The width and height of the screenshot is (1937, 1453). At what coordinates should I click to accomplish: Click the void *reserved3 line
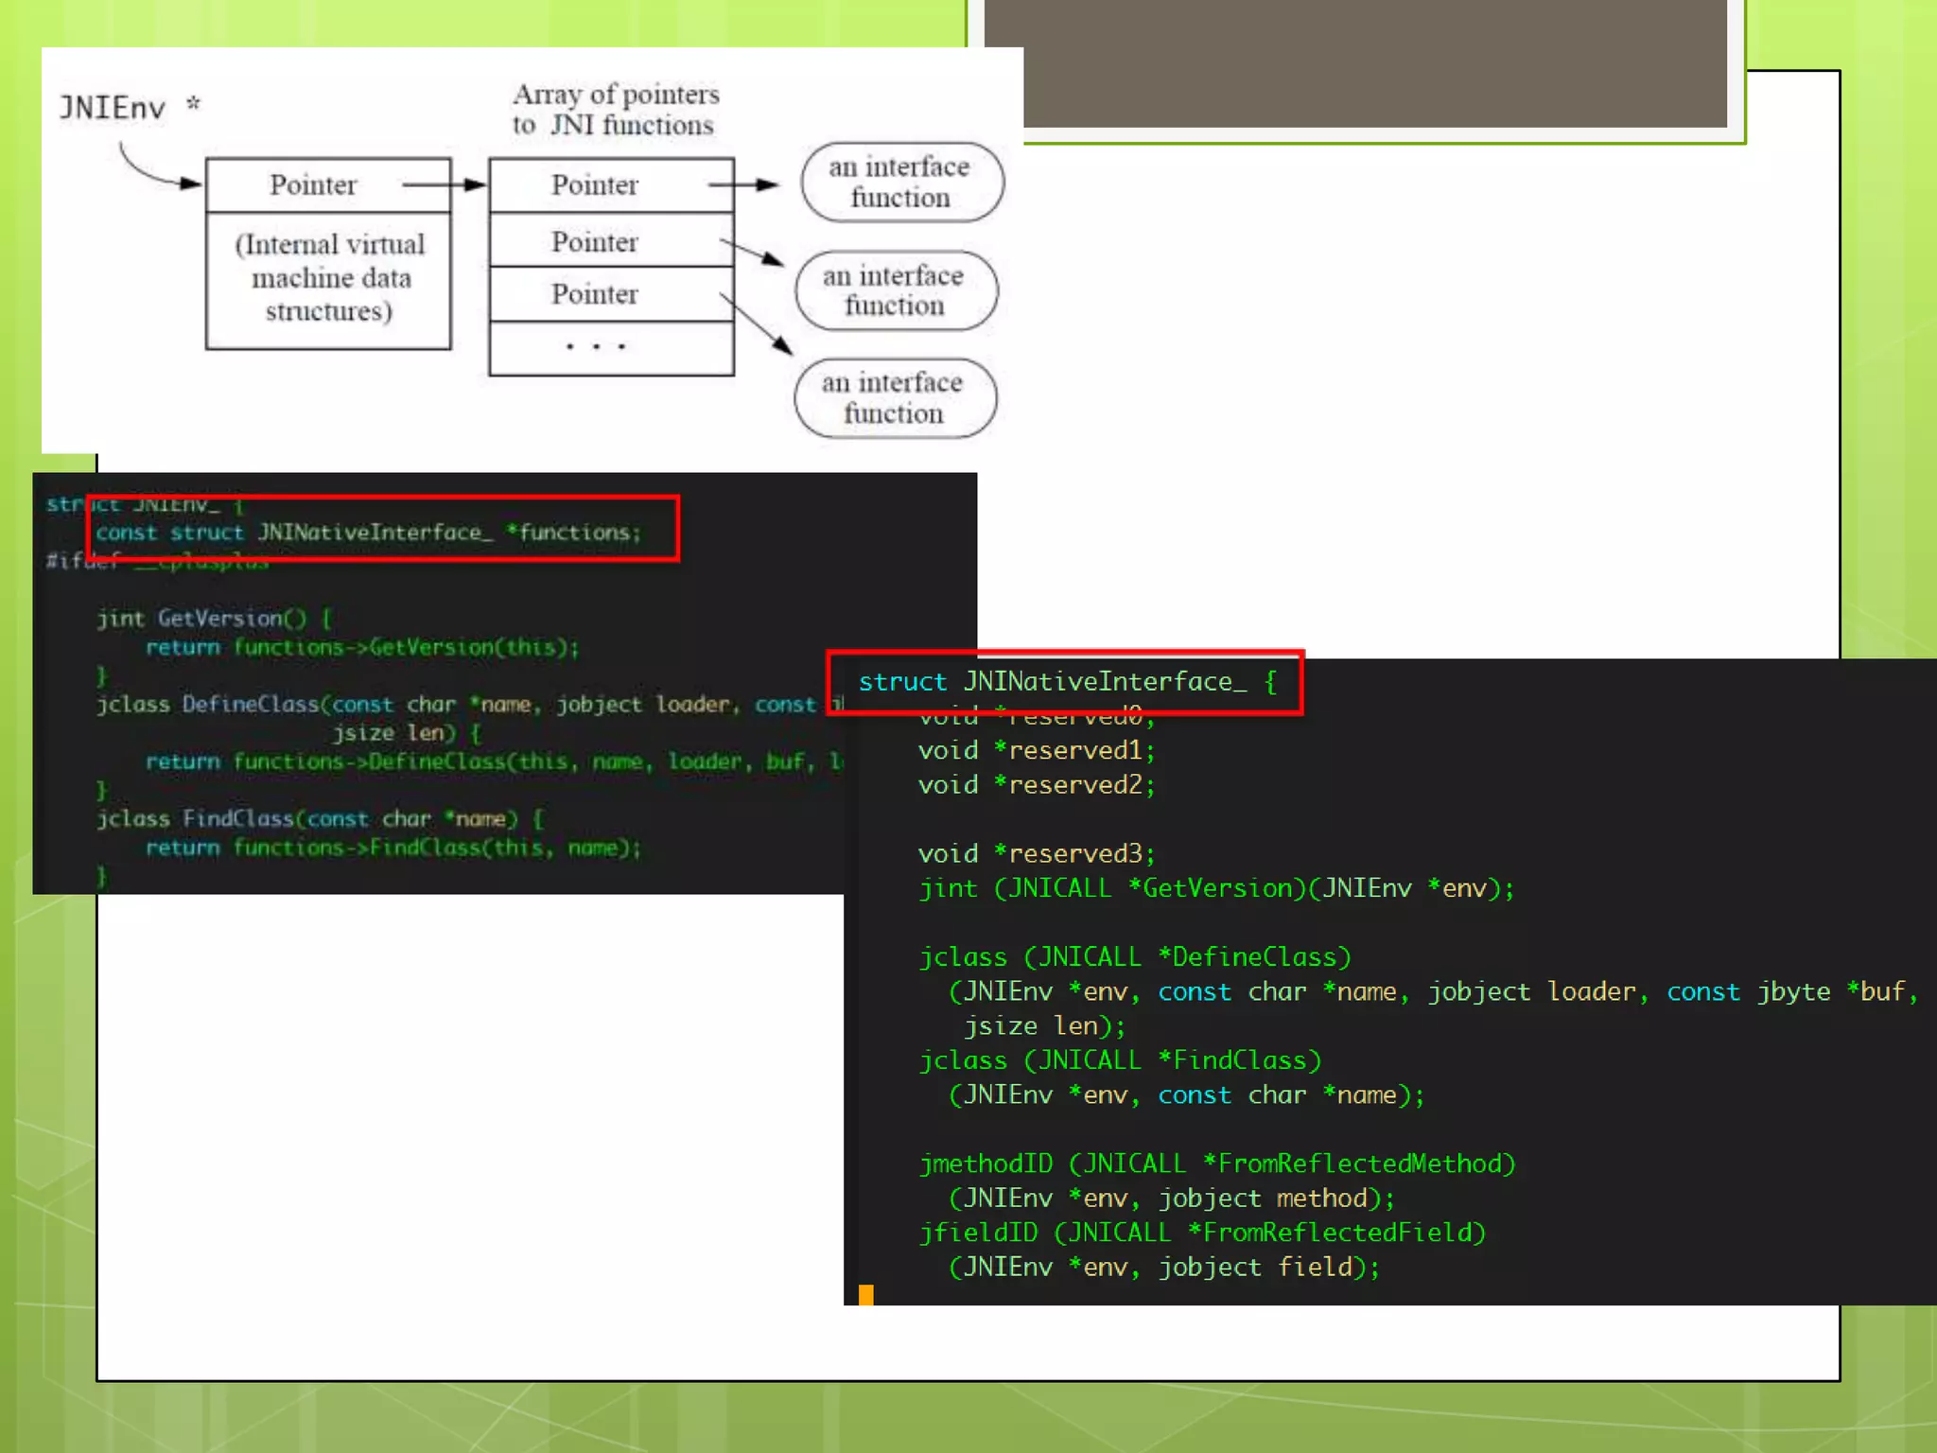coord(1036,854)
